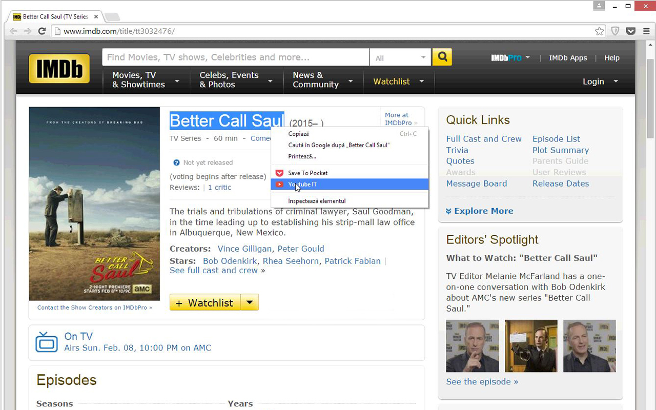Click the Help link in header
656x410 pixels.
point(612,58)
